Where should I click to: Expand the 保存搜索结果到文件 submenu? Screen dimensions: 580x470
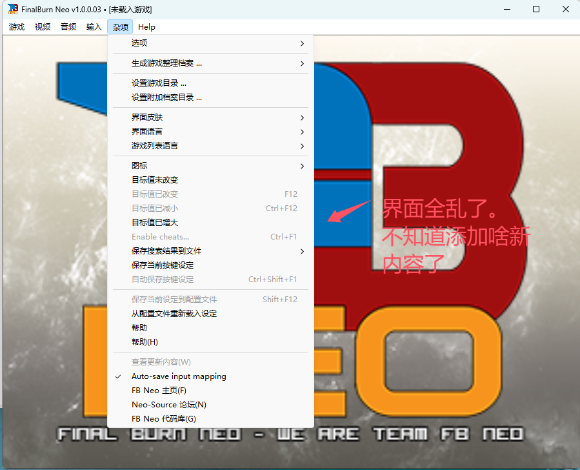pos(210,251)
